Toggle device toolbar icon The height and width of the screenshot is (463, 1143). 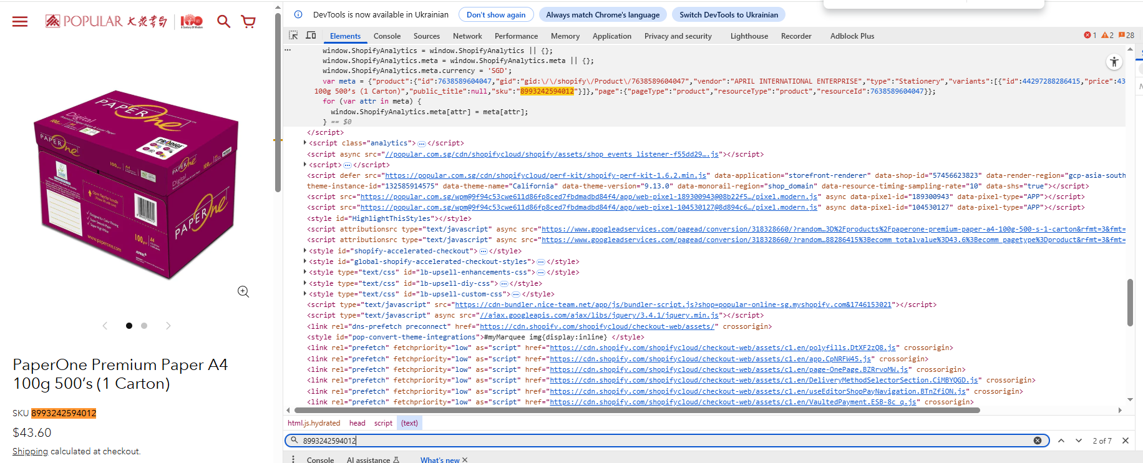pos(311,36)
